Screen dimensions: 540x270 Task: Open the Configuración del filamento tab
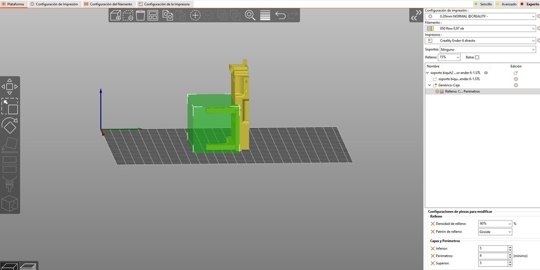tap(109, 4)
